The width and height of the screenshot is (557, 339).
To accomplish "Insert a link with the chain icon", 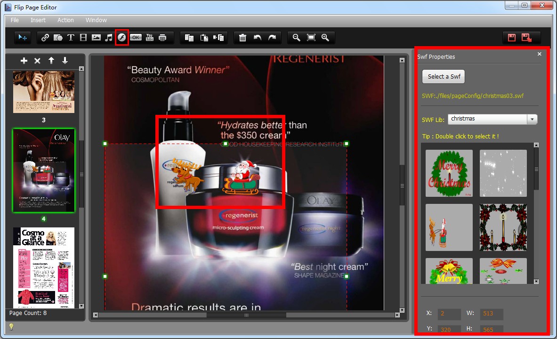I will point(45,37).
